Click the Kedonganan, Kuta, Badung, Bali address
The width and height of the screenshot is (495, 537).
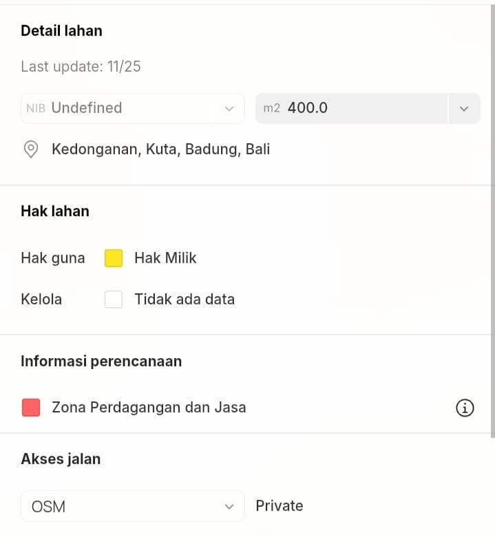(160, 149)
